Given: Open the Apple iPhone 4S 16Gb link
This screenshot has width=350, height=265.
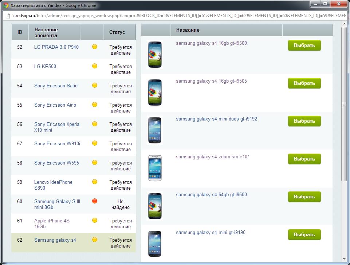Looking at the screenshot, I should (x=52, y=224).
